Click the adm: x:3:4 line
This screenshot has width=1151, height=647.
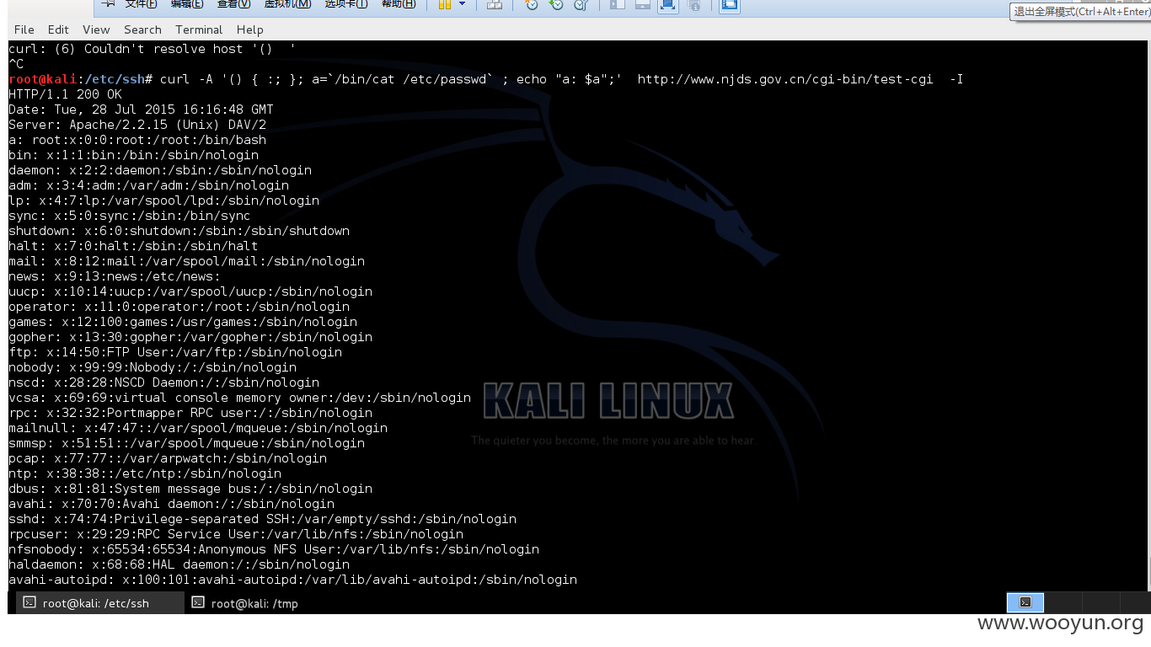point(148,185)
